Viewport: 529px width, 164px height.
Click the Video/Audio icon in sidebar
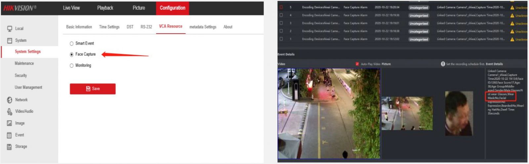10,112
